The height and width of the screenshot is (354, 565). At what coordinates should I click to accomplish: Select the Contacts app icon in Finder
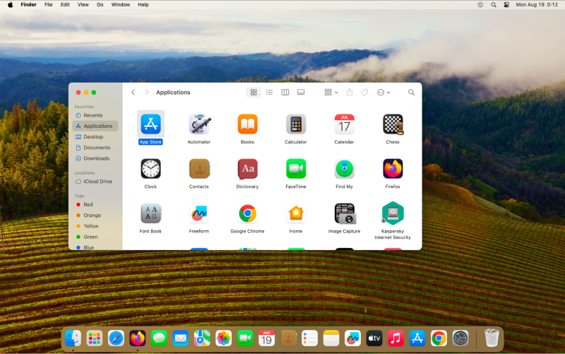199,169
